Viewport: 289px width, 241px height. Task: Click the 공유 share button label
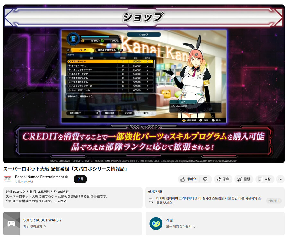pos(226,179)
